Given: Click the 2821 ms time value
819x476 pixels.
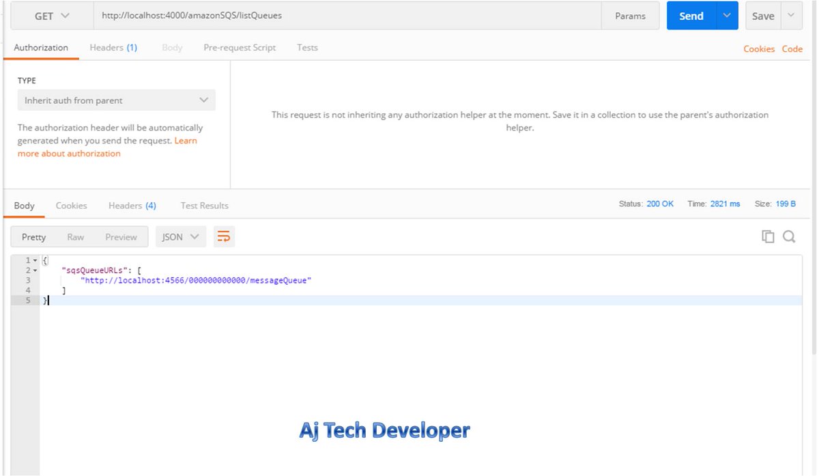Looking at the screenshot, I should coord(725,204).
